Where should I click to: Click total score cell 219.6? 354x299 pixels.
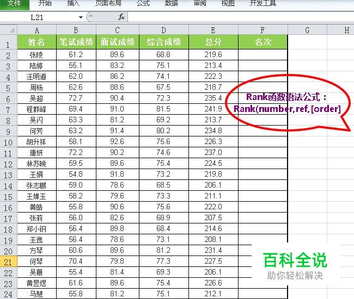(x=213, y=54)
